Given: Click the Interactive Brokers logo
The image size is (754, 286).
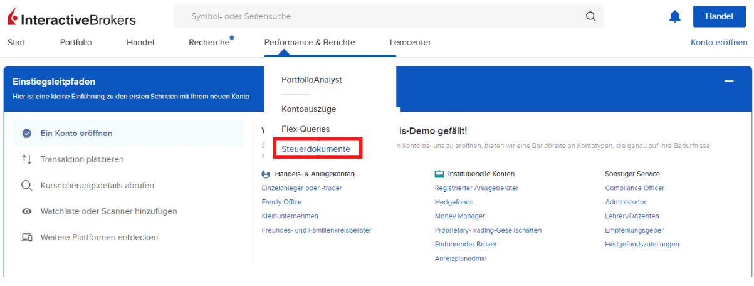Looking at the screenshot, I should pos(71,19).
